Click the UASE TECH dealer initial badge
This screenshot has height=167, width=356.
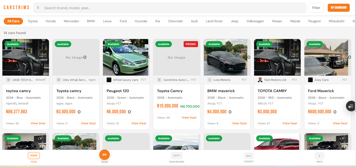tap(8, 80)
